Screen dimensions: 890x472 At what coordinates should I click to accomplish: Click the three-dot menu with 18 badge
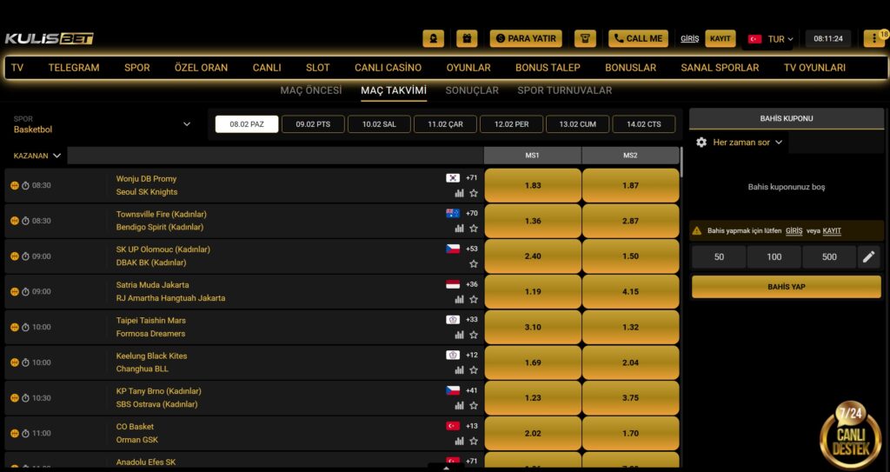coord(873,38)
